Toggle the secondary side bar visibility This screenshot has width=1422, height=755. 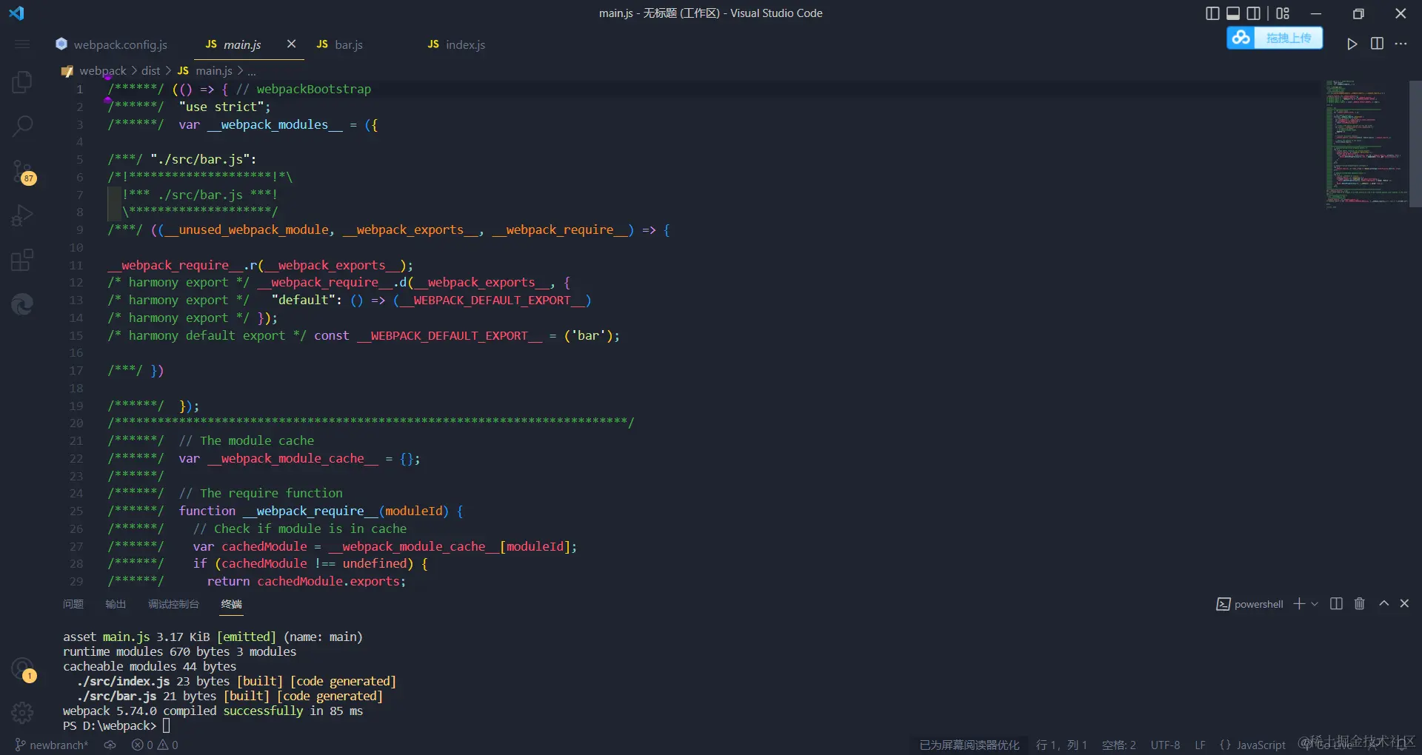[x=1254, y=13]
